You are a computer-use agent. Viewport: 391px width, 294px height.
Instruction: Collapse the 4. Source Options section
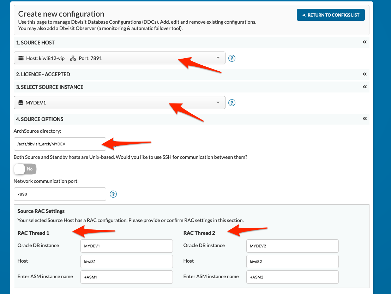point(365,119)
